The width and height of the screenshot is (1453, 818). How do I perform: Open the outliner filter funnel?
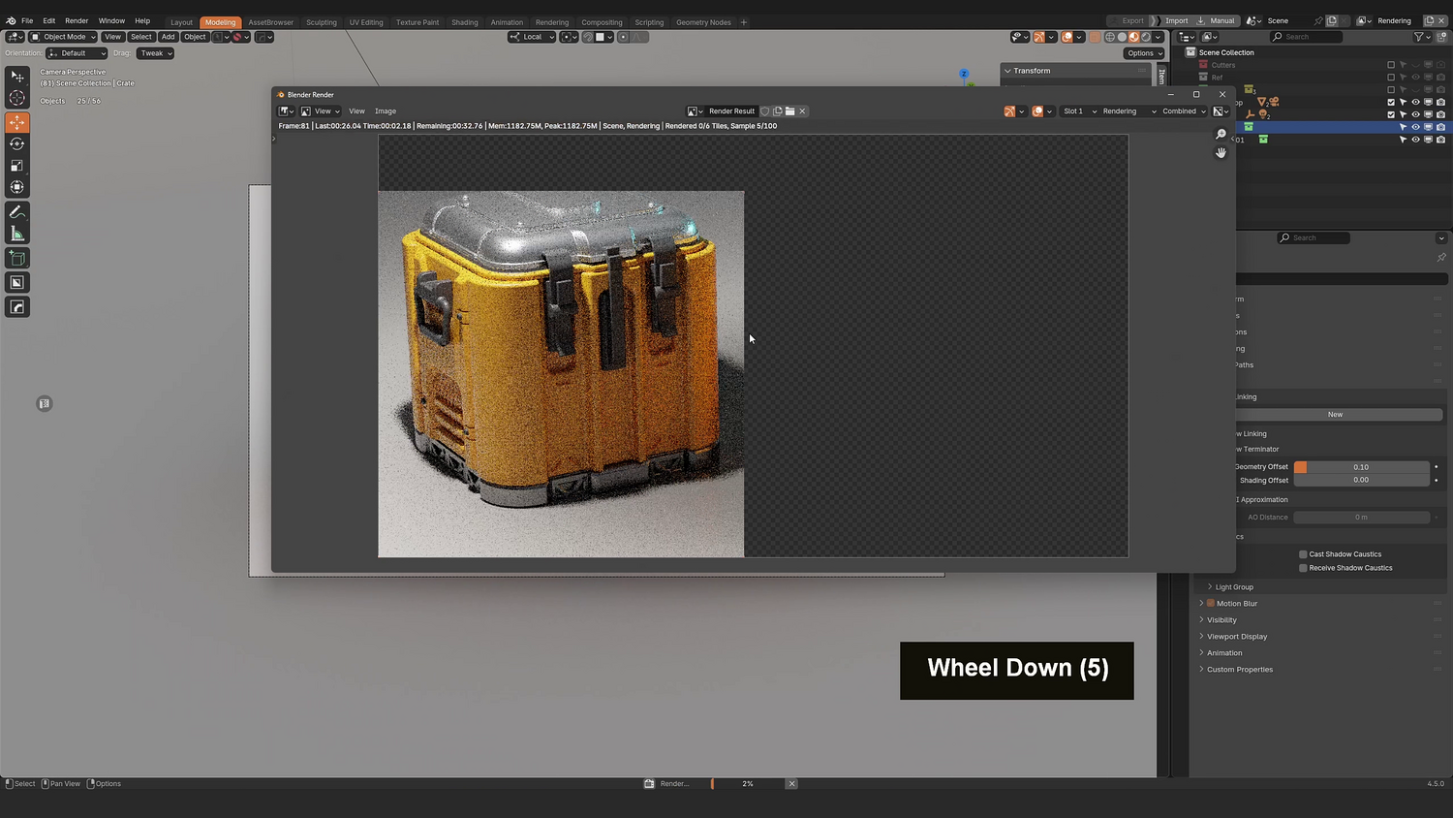[1420, 37]
